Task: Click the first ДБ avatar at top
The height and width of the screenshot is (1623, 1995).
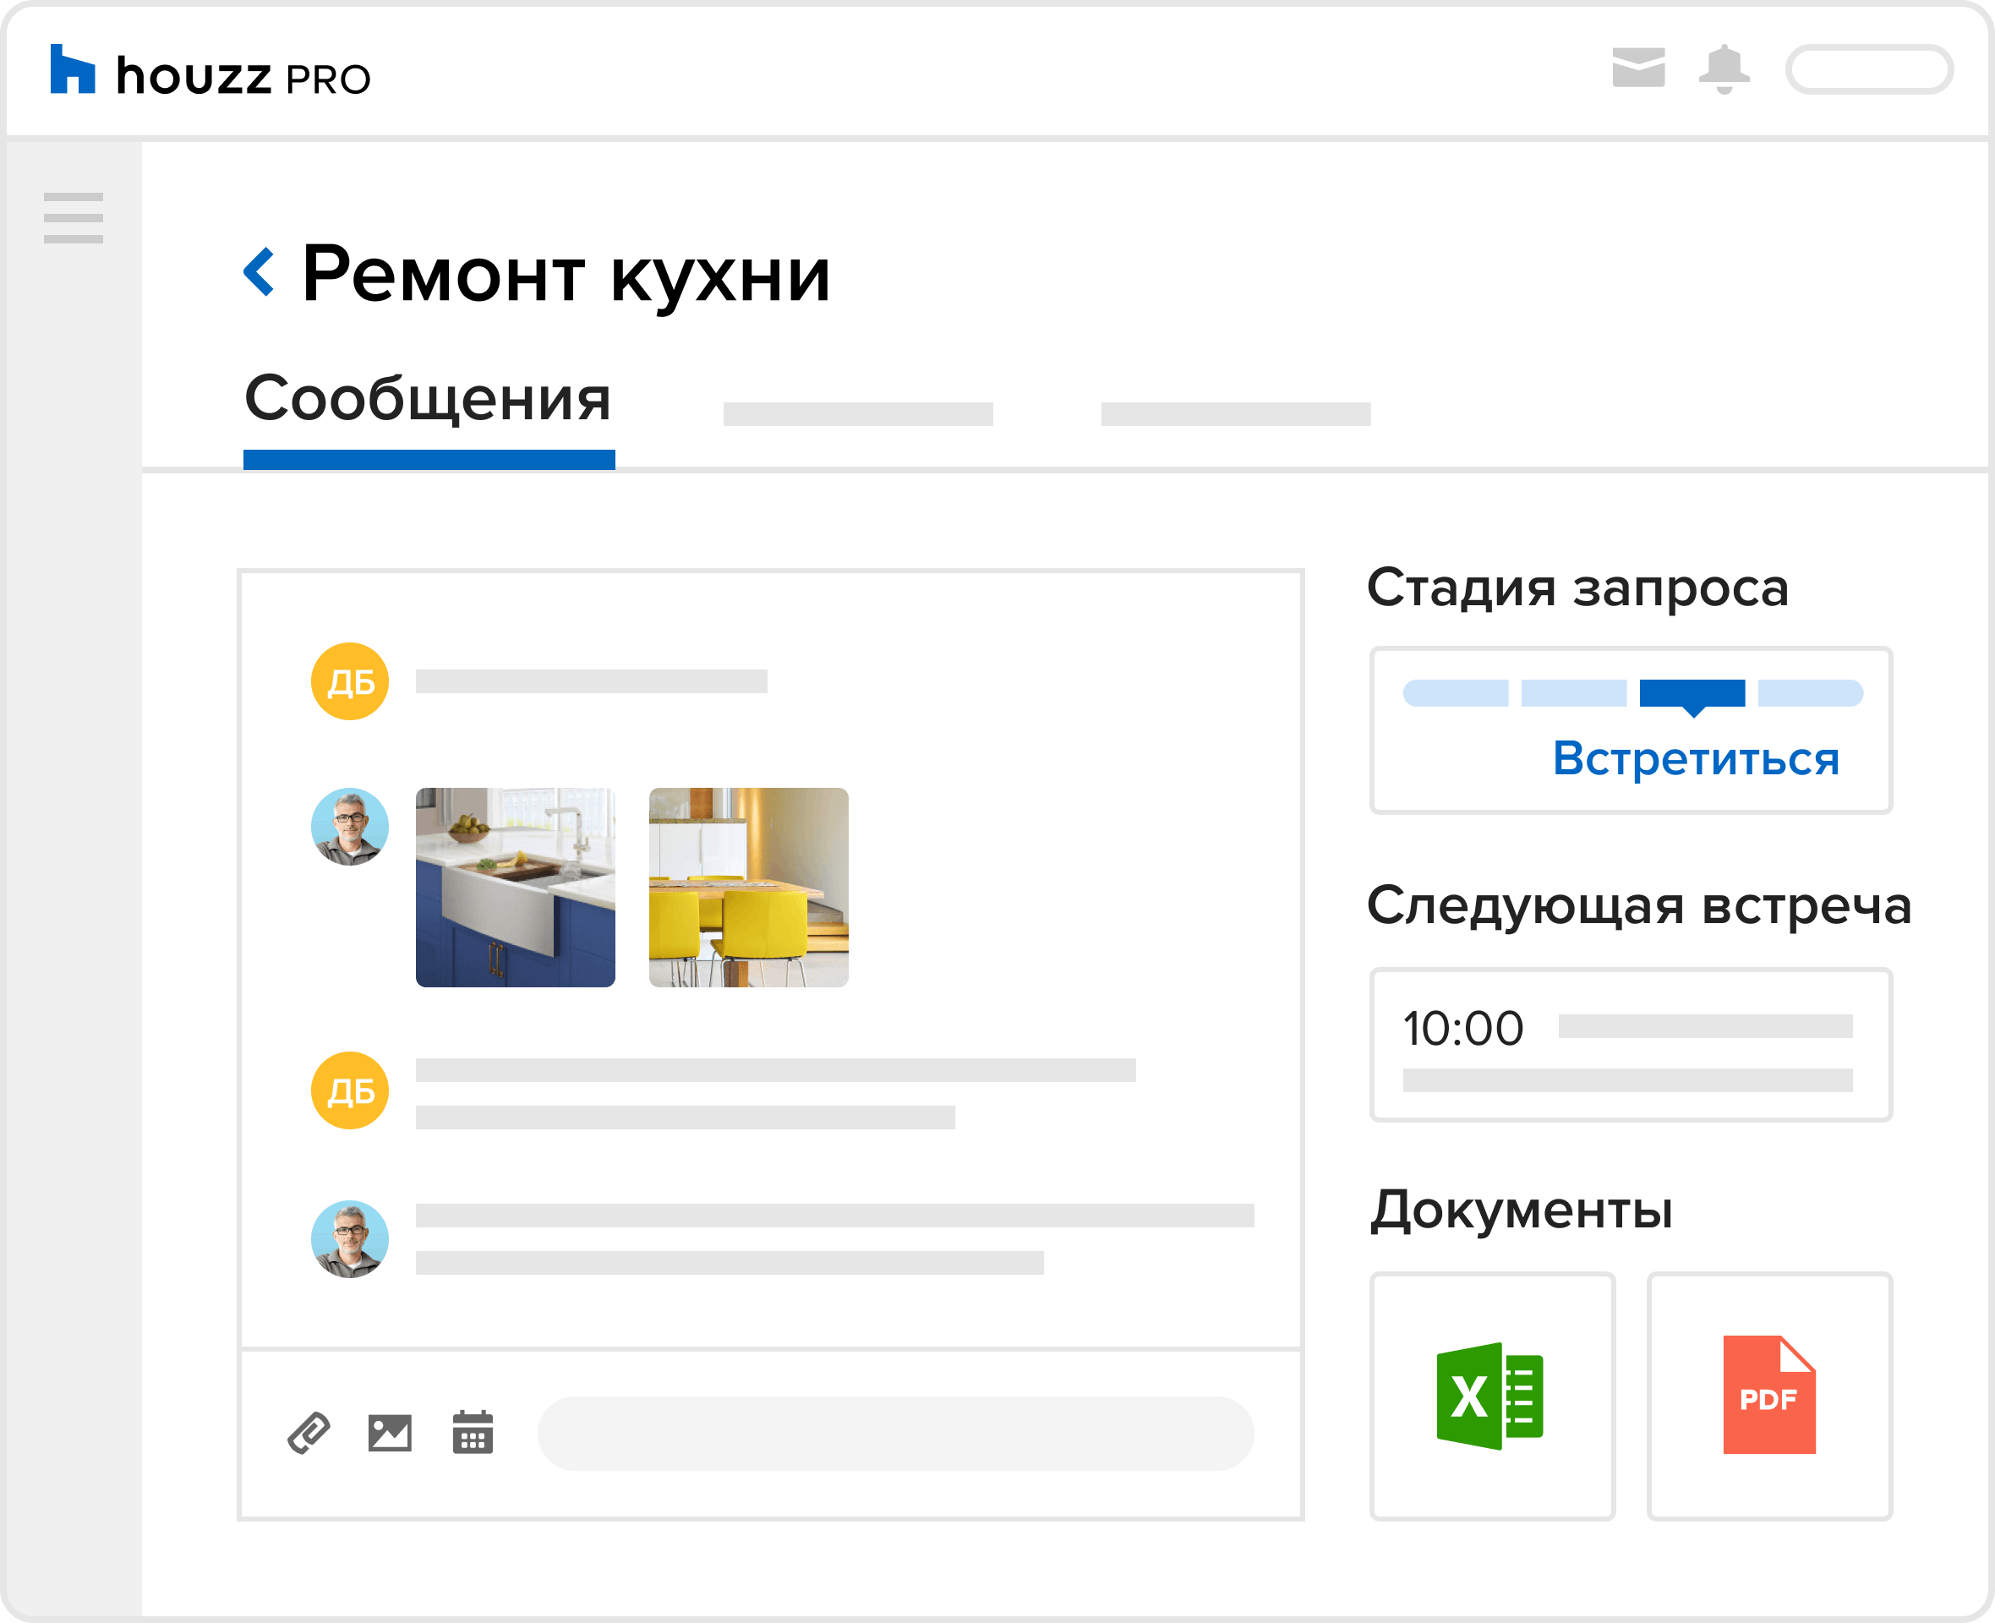Action: [350, 680]
